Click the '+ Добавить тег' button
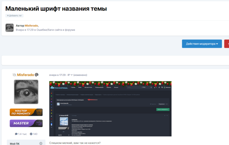This screenshot has width=229, height=145. [x=15, y=16]
